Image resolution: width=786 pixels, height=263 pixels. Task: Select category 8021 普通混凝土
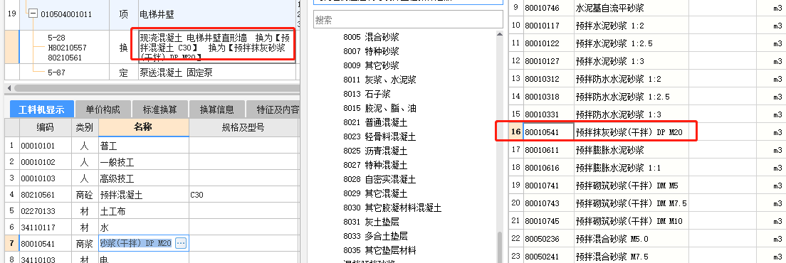coord(375,122)
